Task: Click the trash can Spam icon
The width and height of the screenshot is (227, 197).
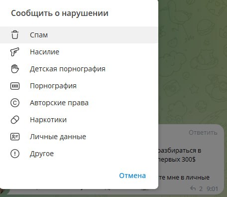Action: point(15,35)
